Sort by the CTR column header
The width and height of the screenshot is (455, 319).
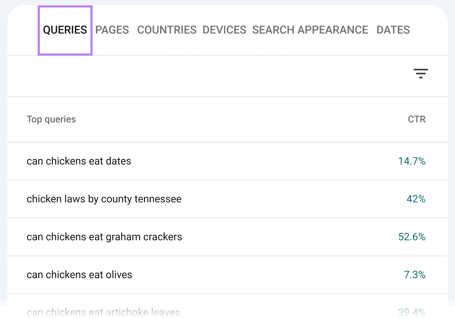pos(417,119)
